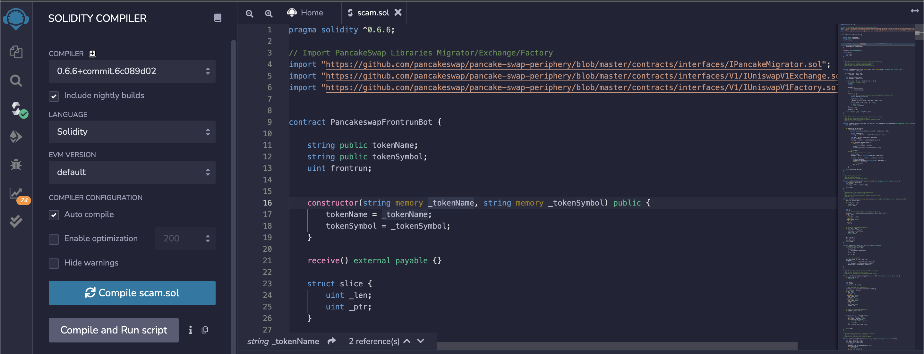924x354 pixels.
Task: Open the static analysis chart icon
Action: tap(16, 193)
